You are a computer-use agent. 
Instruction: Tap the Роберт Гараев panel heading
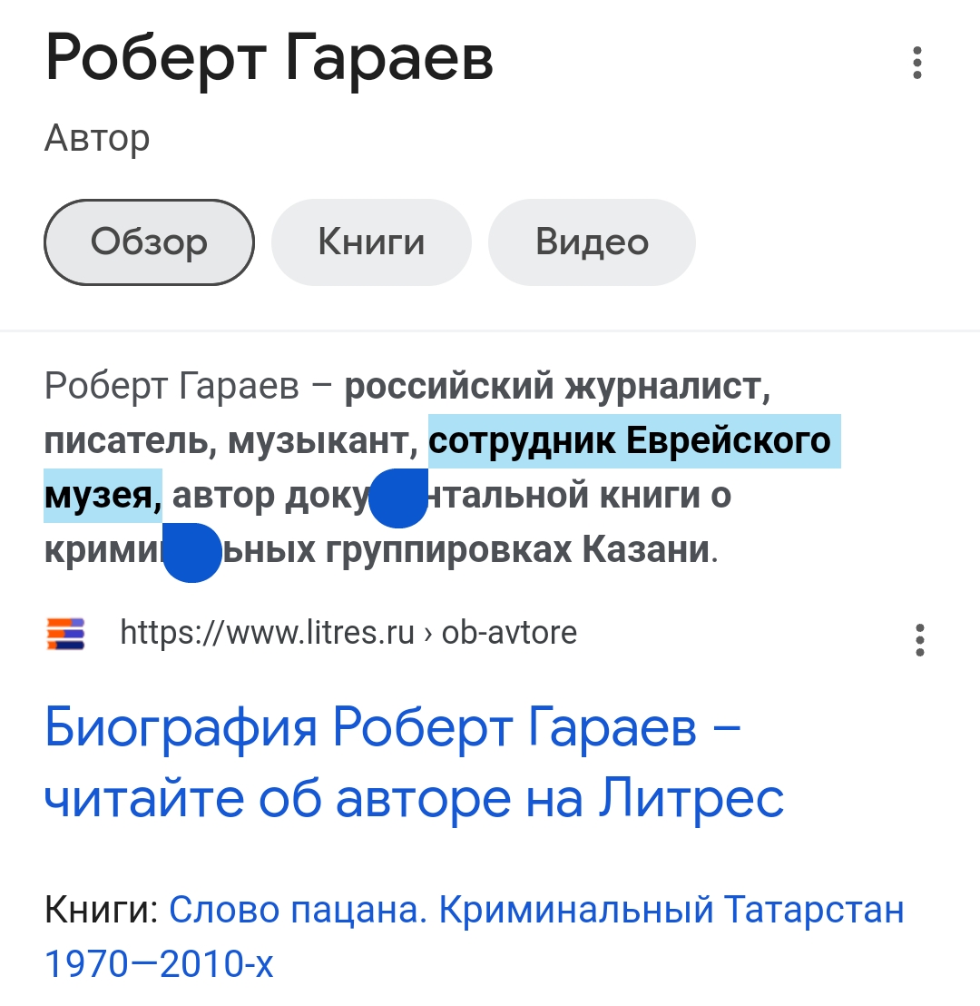pyautogui.click(x=269, y=59)
